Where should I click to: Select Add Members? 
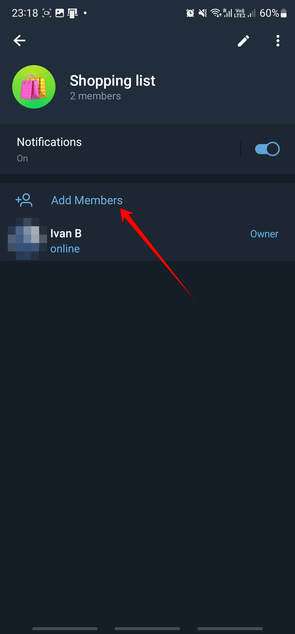point(87,200)
